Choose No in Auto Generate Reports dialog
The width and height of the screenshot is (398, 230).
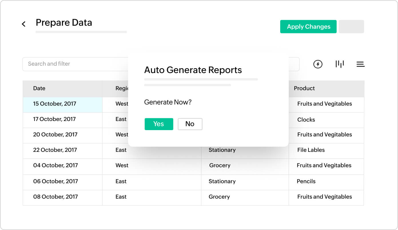point(190,124)
